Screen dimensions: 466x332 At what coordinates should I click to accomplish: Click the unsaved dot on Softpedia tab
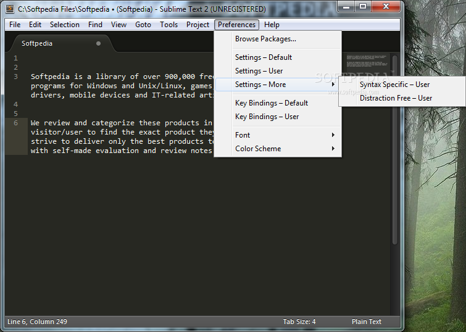(98, 43)
